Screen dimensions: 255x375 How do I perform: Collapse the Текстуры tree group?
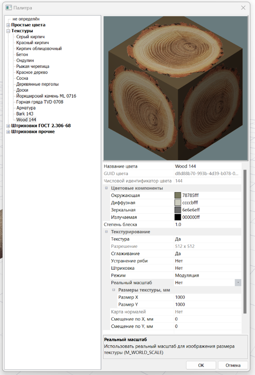tap(8, 31)
